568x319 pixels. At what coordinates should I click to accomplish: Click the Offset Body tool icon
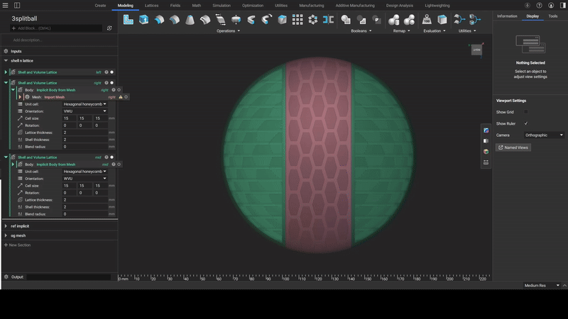[174, 20]
